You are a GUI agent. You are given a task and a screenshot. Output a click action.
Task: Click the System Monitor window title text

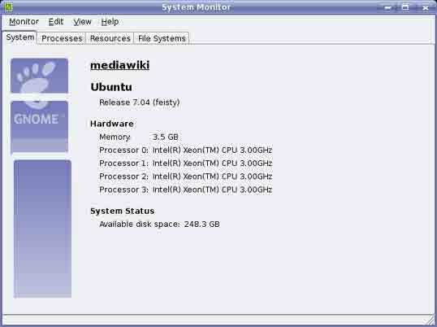pos(197,7)
